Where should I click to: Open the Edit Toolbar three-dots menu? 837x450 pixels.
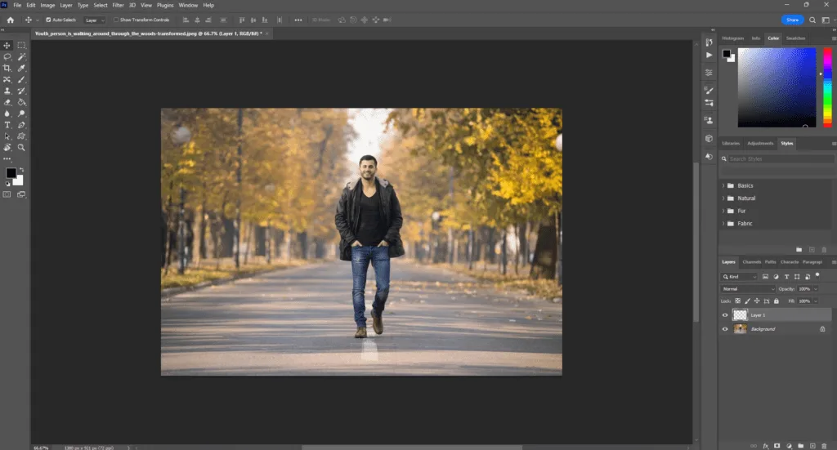7,159
